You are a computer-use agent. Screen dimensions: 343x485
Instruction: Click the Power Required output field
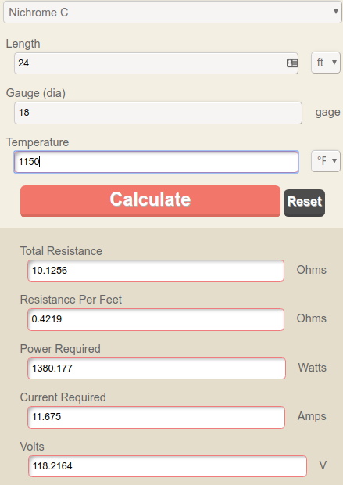[x=156, y=368]
